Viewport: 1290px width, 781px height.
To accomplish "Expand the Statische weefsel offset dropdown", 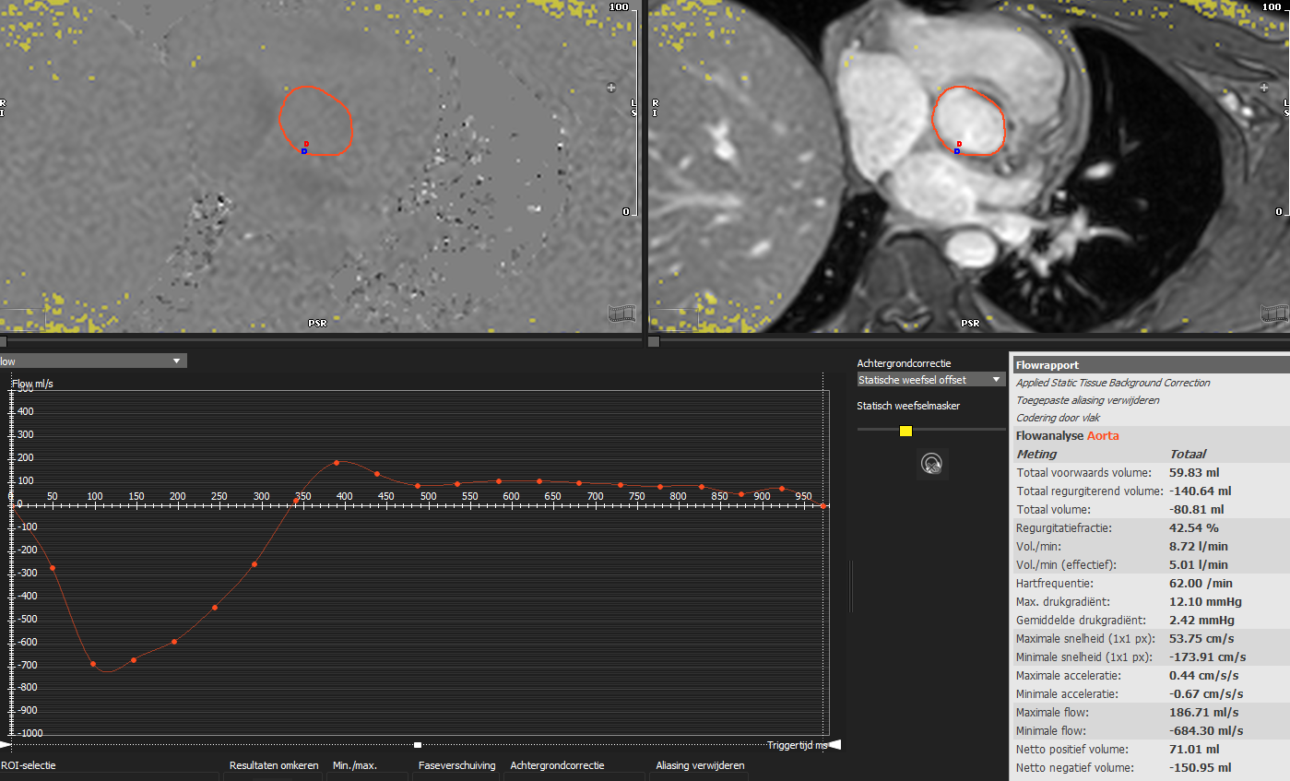I will [996, 380].
